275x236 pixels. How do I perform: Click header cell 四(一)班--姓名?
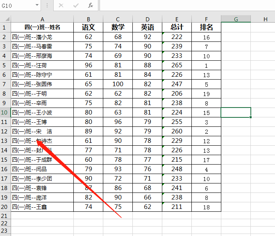click(x=42, y=27)
